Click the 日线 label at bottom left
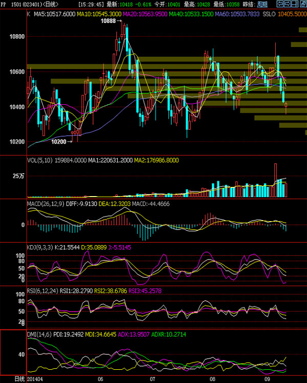The height and width of the screenshot is (383, 307). tap(19, 379)
